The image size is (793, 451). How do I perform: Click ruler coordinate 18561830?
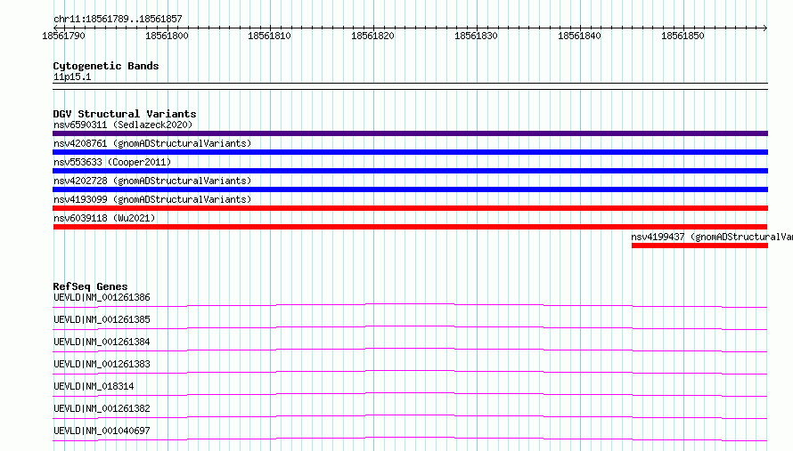point(476,36)
